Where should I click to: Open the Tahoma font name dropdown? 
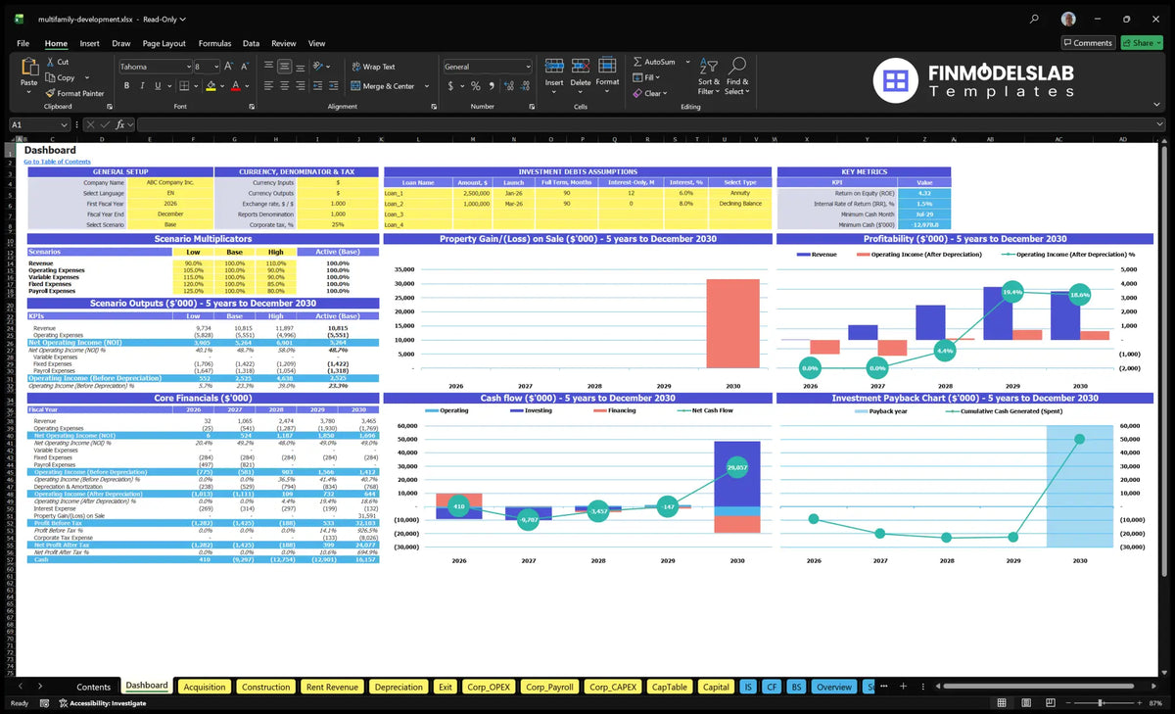[x=187, y=67]
